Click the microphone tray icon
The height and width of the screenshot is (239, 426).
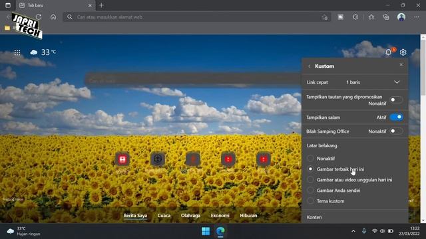[x=364, y=231]
